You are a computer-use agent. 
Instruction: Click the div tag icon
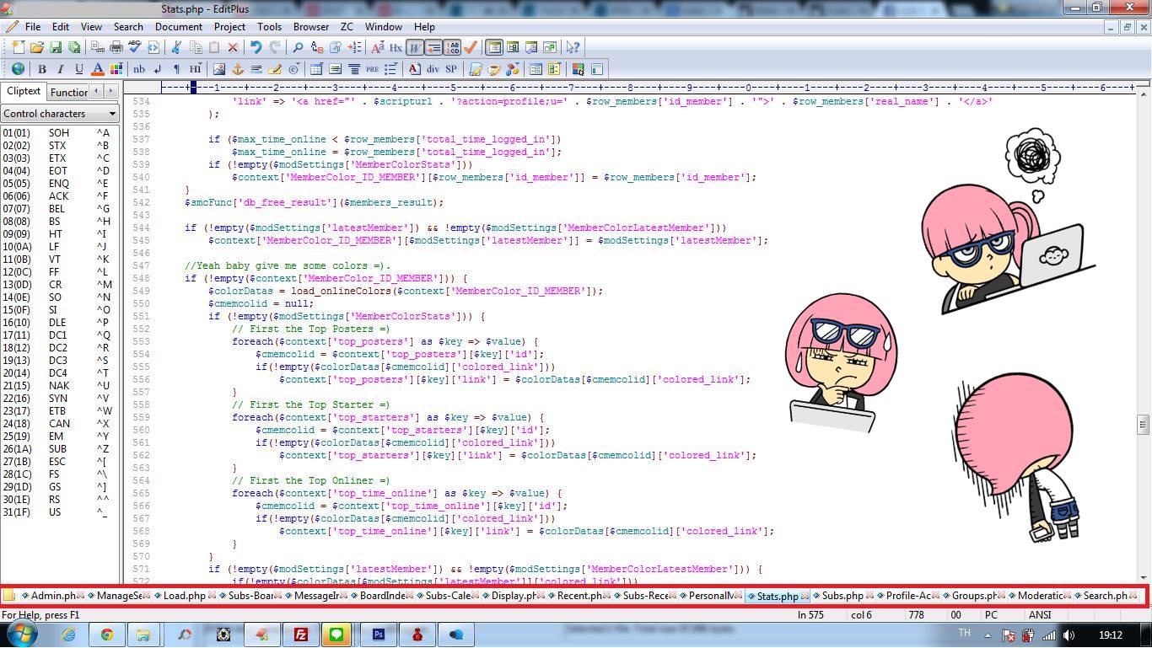433,69
